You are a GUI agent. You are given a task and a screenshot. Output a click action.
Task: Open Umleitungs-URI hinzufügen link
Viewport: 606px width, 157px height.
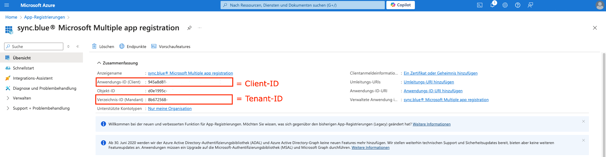click(x=429, y=82)
